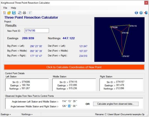The height and width of the screenshot is (117, 149).
Task: Open help using the question mark icon
Action: click(x=141, y=13)
